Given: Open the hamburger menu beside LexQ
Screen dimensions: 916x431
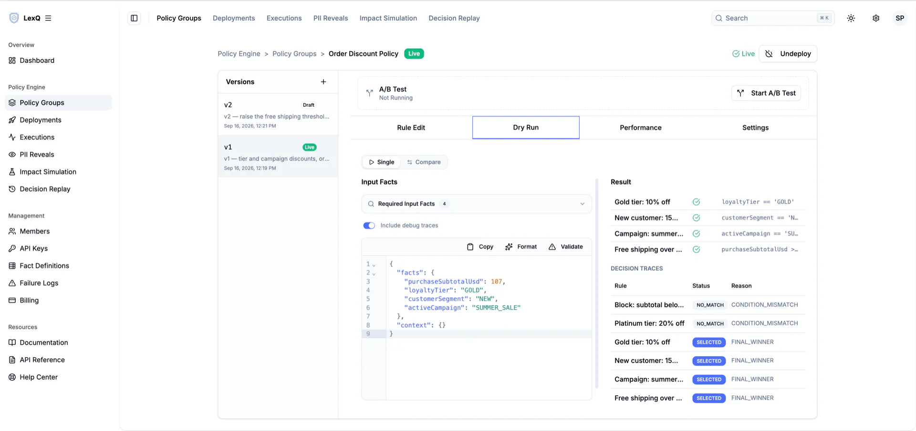Looking at the screenshot, I should [48, 18].
